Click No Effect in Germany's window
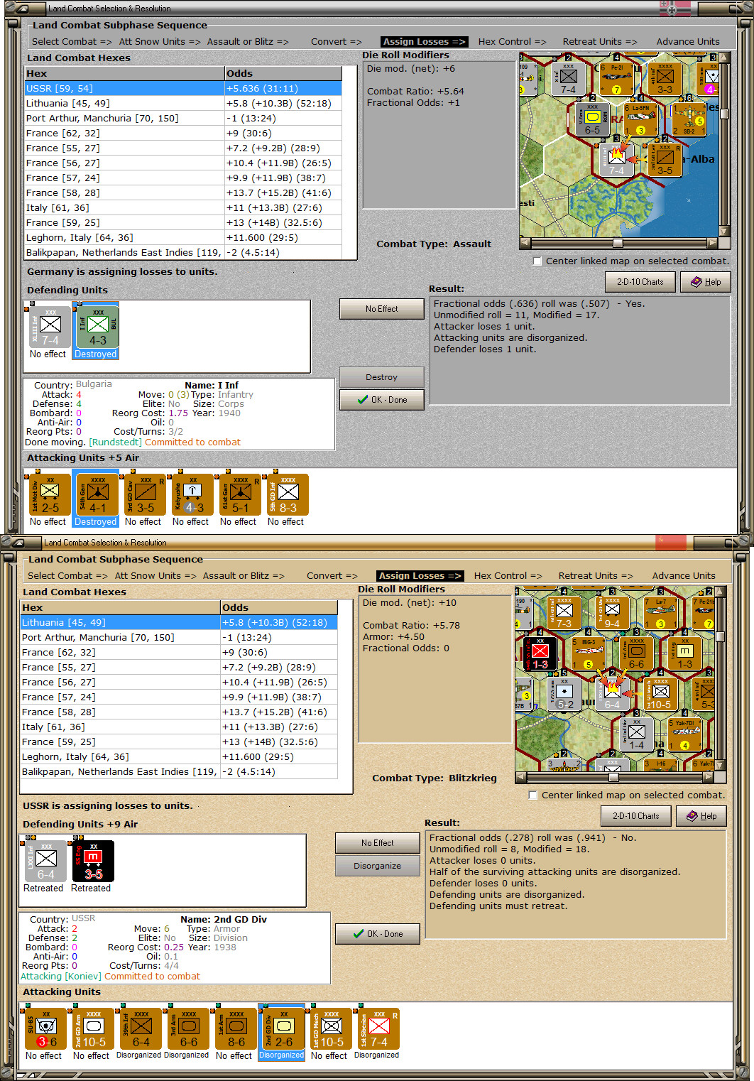The height and width of the screenshot is (1081, 754). tap(381, 309)
